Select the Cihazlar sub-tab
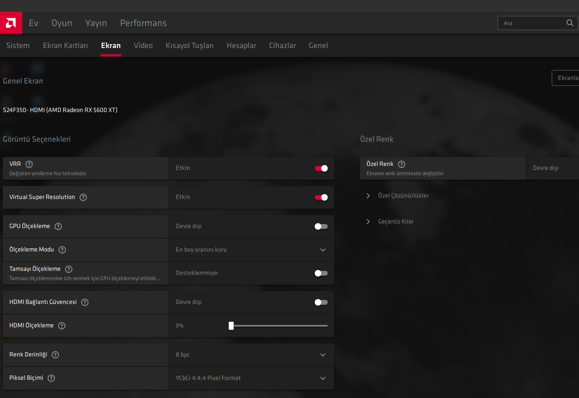The image size is (579, 398). pyautogui.click(x=282, y=46)
